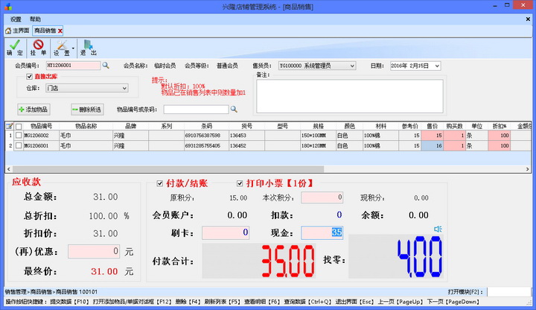Open the 日期 date picker dropdown
Image resolution: width=536 pixels, height=310 pixels.
[437, 66]
